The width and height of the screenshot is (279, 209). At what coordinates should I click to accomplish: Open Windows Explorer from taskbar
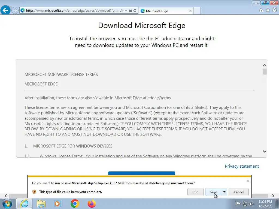(x=41, y=204)
